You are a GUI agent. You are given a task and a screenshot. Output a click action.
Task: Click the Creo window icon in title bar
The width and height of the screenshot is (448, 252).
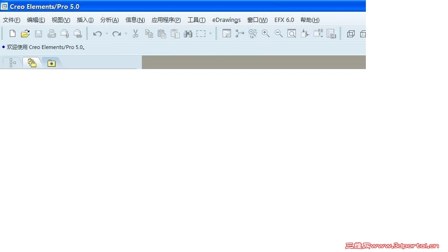click(x=4, y=6)
